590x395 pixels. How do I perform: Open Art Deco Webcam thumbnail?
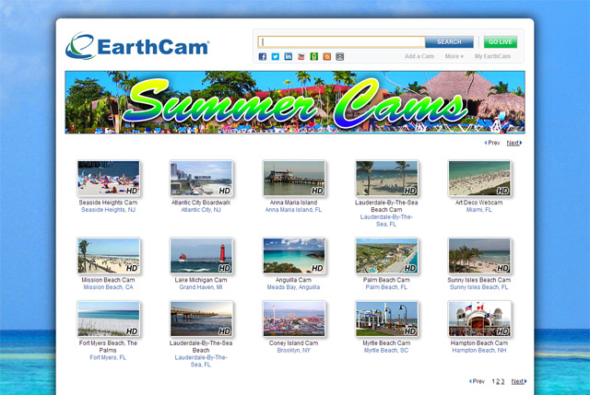pos(479,179)
